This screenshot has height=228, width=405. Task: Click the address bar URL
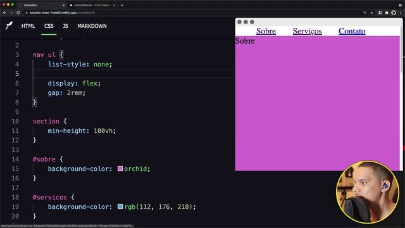point(62,13)
